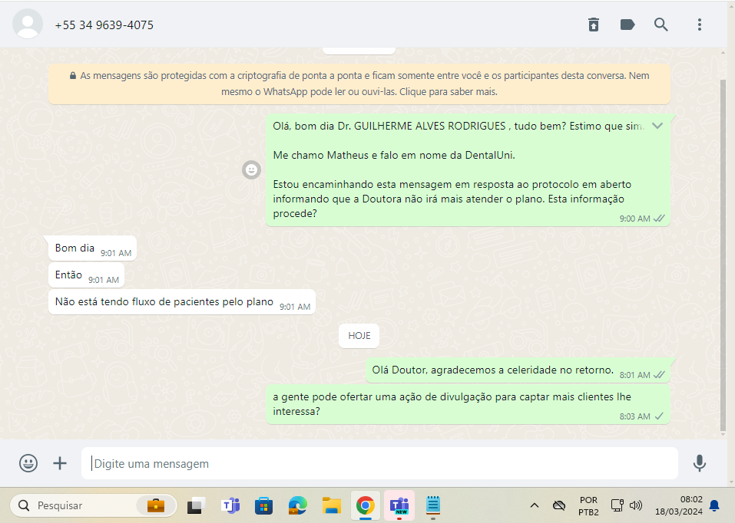Switch POR PTB2 keyboard language
This screenshot has height=523, width=735.
click(588, 505)
